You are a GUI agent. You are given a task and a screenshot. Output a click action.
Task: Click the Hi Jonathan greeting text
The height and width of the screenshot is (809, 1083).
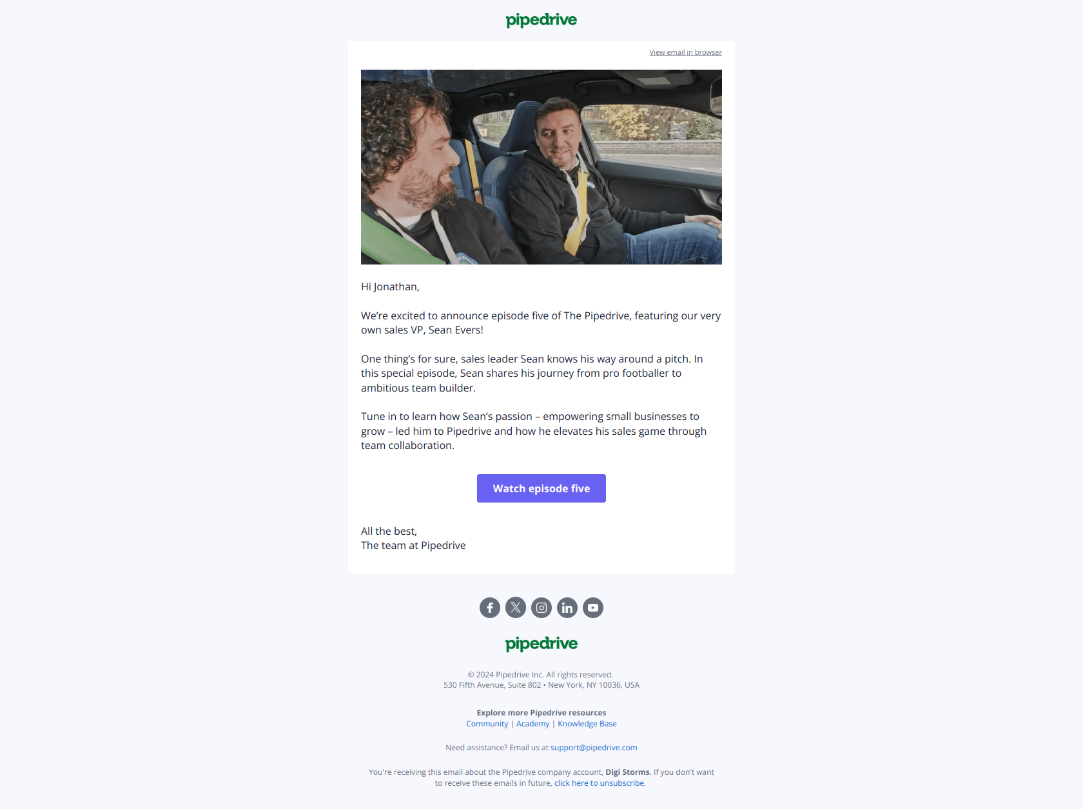(x=390, y=286)
